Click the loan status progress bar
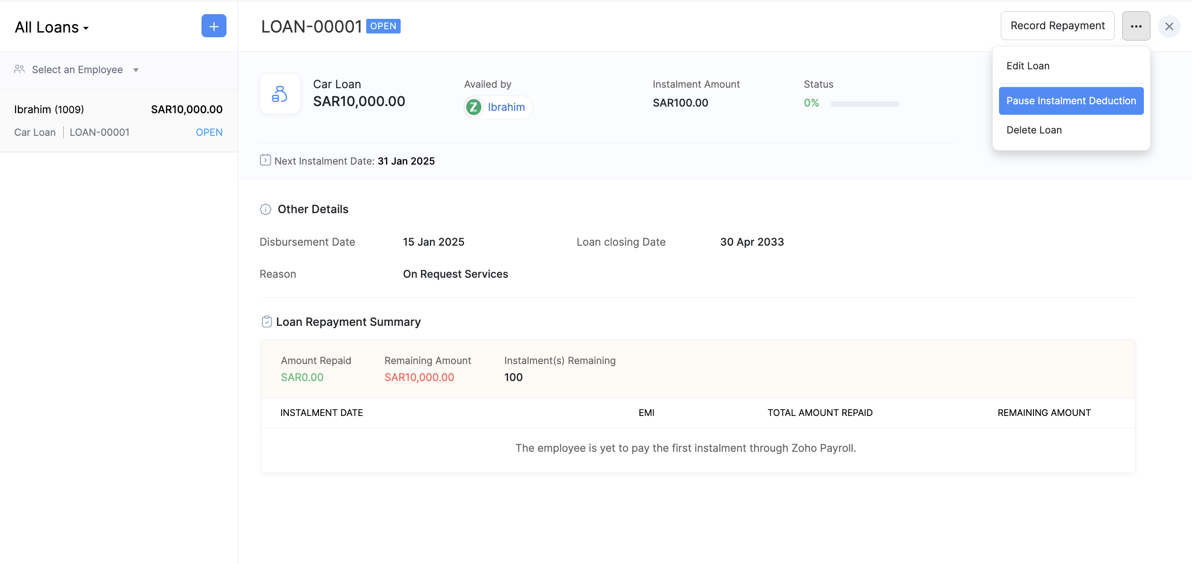 point(865,104)
